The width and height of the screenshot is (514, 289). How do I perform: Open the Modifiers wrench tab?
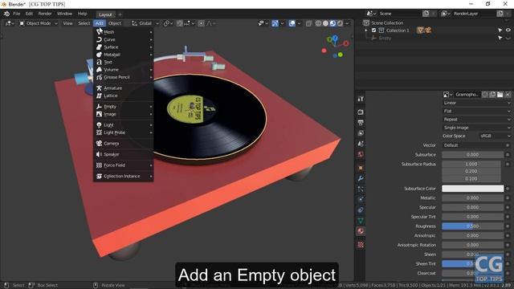tap(361, 178)
